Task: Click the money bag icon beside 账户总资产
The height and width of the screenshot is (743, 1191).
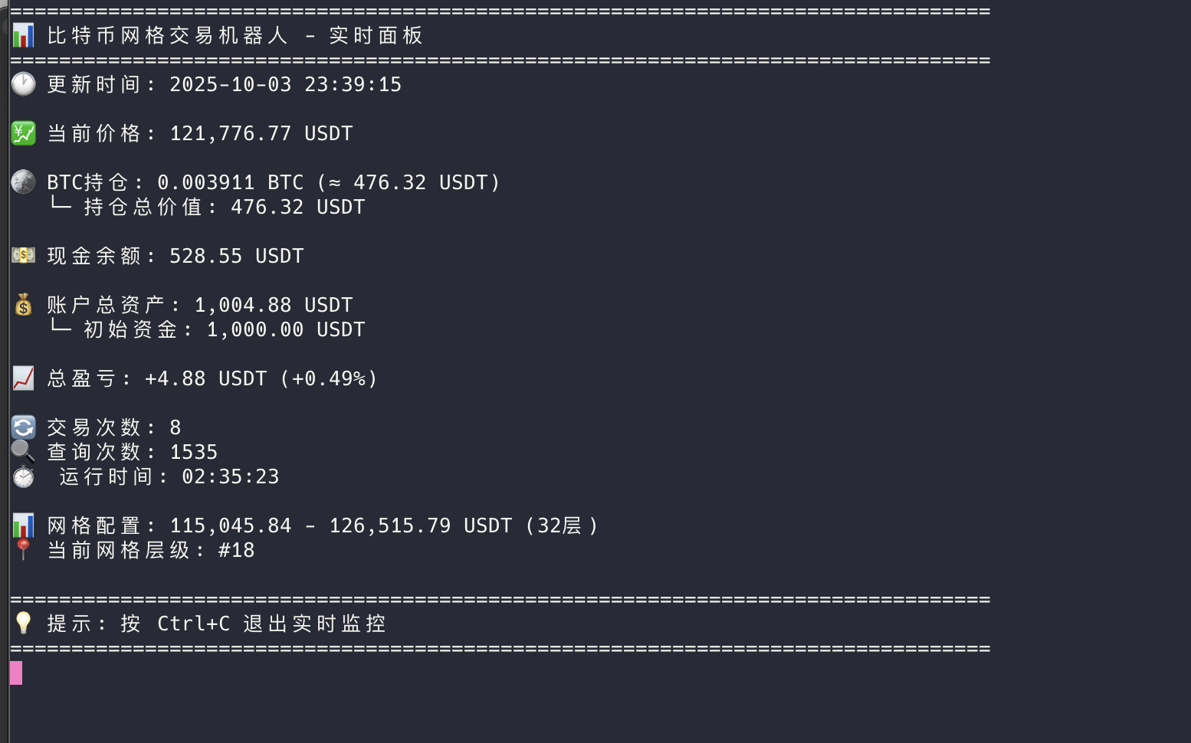Action: (23, 305)
